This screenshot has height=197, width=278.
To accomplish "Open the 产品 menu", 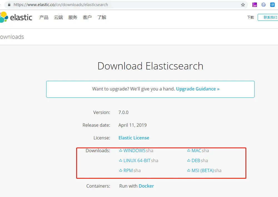I will [44, 17].
